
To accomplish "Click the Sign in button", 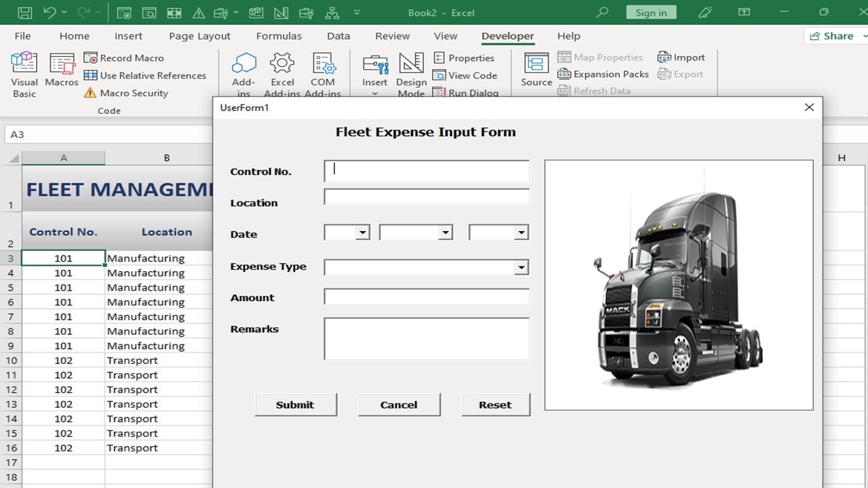I will click(x=651, y=12).
